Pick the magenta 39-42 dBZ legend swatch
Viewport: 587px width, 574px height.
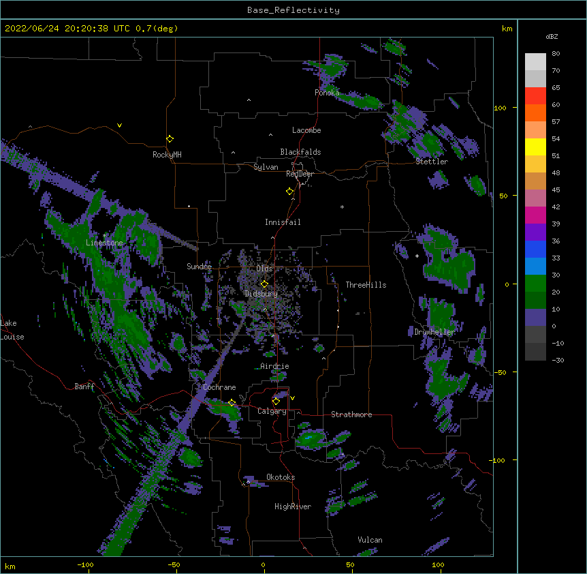pyautogui.click(x=535, y=215)
